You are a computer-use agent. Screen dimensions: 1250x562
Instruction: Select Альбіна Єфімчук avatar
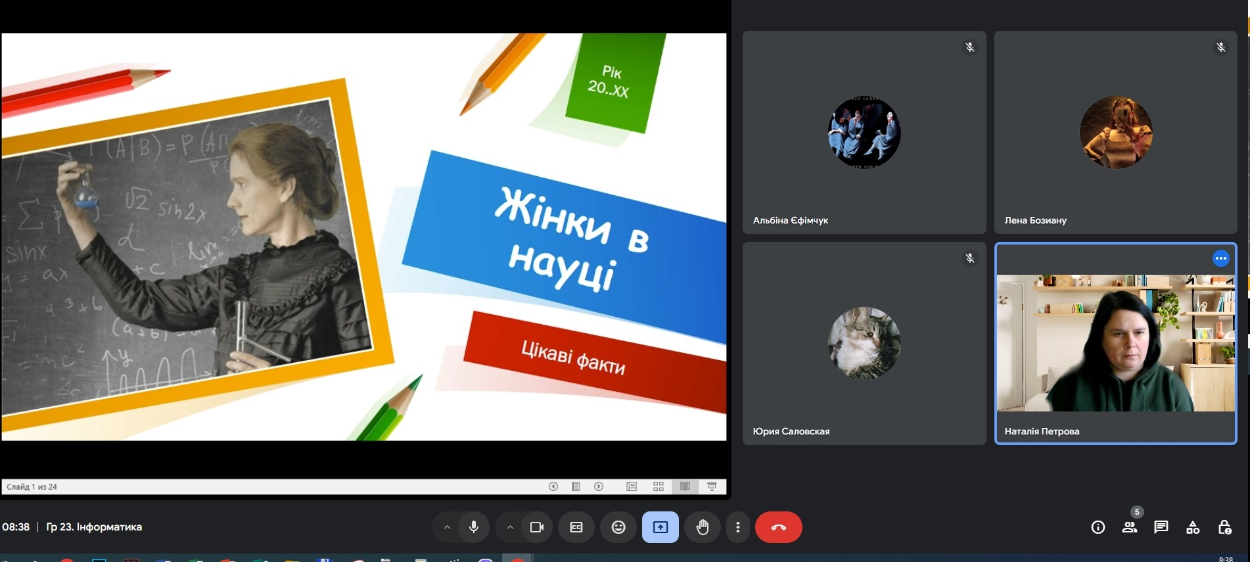[864, 132]
